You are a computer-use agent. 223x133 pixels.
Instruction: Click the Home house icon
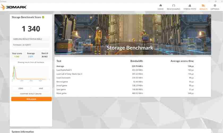tap(160, 5)
